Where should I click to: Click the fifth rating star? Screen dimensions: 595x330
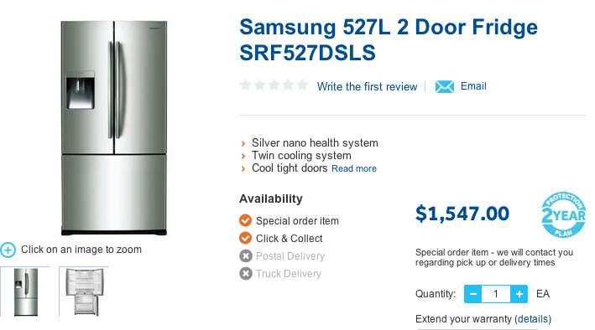click(302, 85)
